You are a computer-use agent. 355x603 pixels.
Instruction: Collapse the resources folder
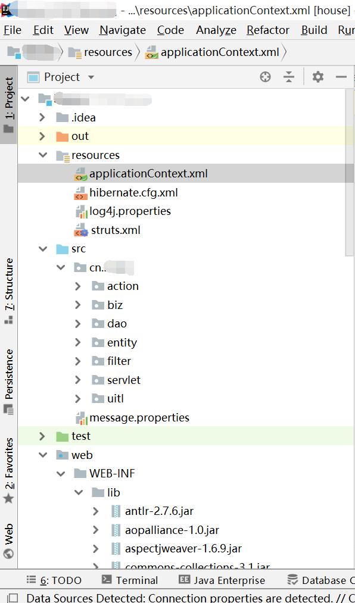(42, 155)
